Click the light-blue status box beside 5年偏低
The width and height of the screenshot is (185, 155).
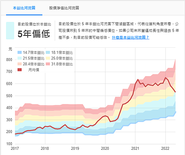tap(10, 30)
